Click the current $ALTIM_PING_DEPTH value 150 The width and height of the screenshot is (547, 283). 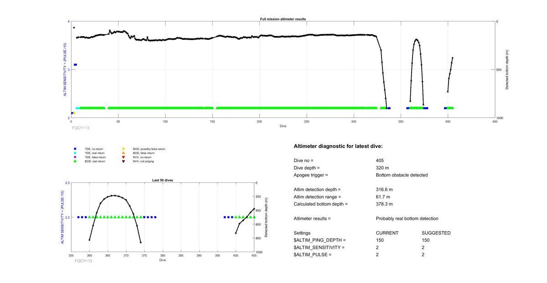(x=380, y=240)
